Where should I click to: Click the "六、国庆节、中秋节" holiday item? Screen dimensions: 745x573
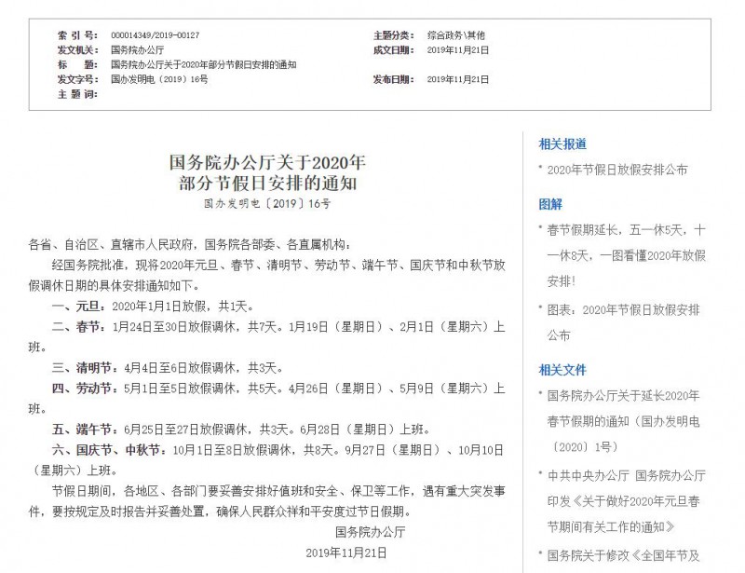(x=266, y=460)
